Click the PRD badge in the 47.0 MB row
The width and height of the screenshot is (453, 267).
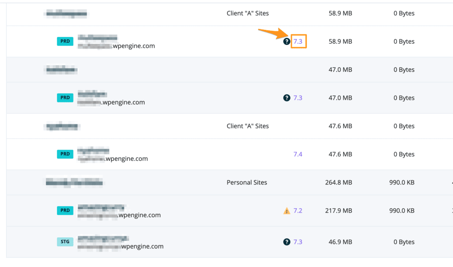tap(65, 98)
